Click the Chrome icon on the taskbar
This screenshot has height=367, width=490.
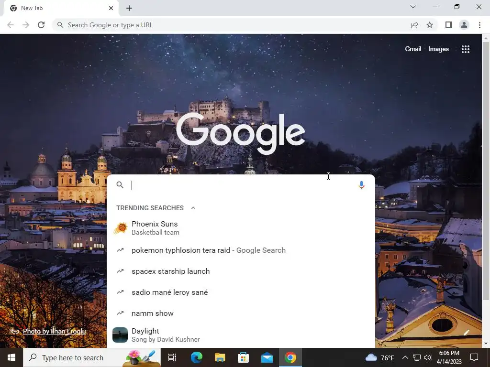pos(290,357)
